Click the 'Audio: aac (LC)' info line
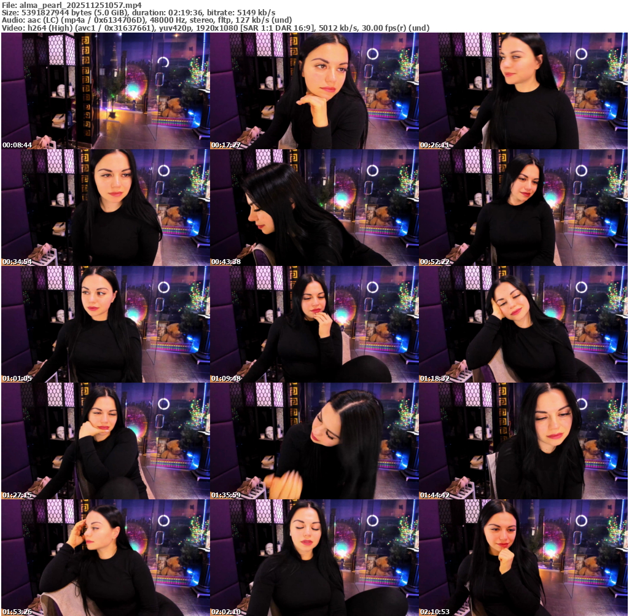Image resolution: width=629 pixels, height=616 pixels. click(x=147, y=20)
